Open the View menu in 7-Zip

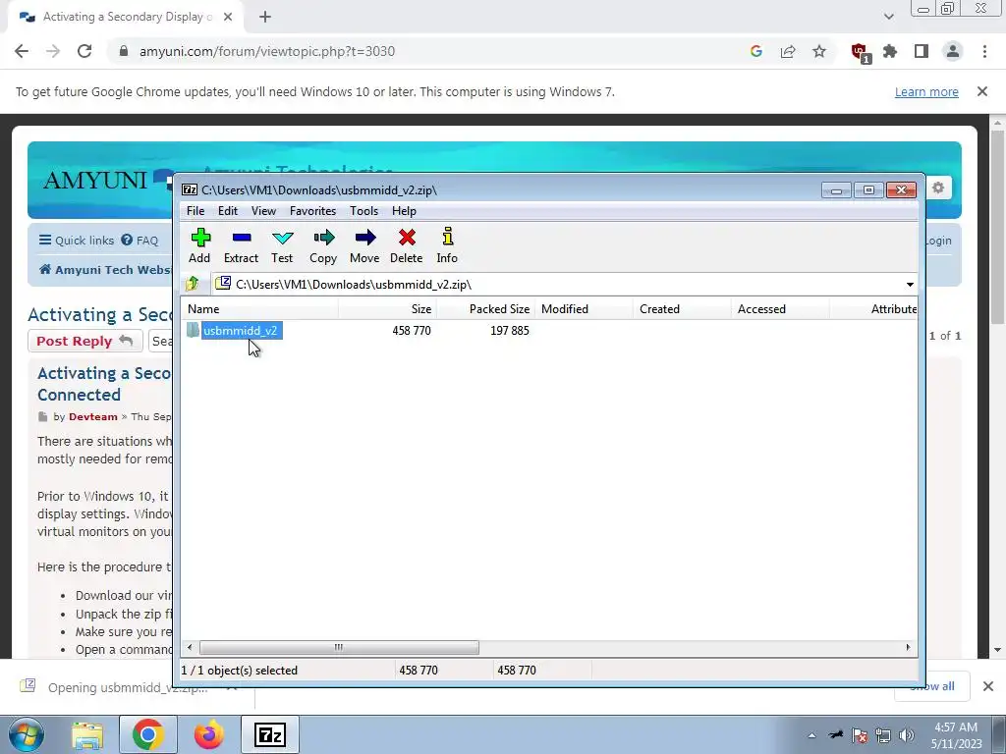(x=263, y=211)
